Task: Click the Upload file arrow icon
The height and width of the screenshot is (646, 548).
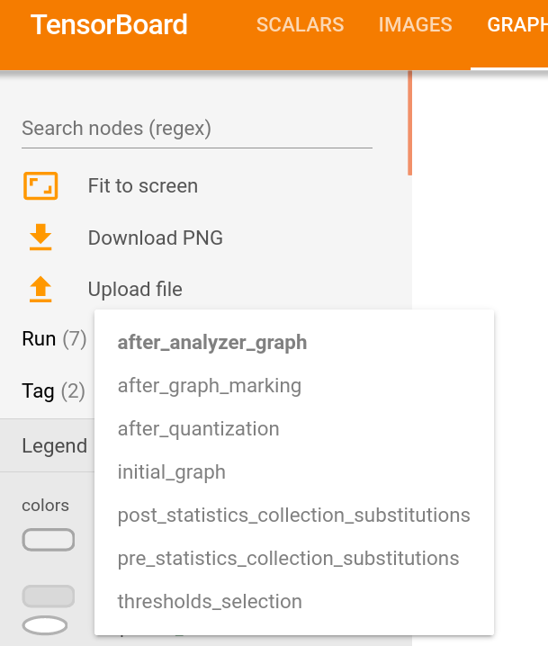Action: [x=40, y=289]
